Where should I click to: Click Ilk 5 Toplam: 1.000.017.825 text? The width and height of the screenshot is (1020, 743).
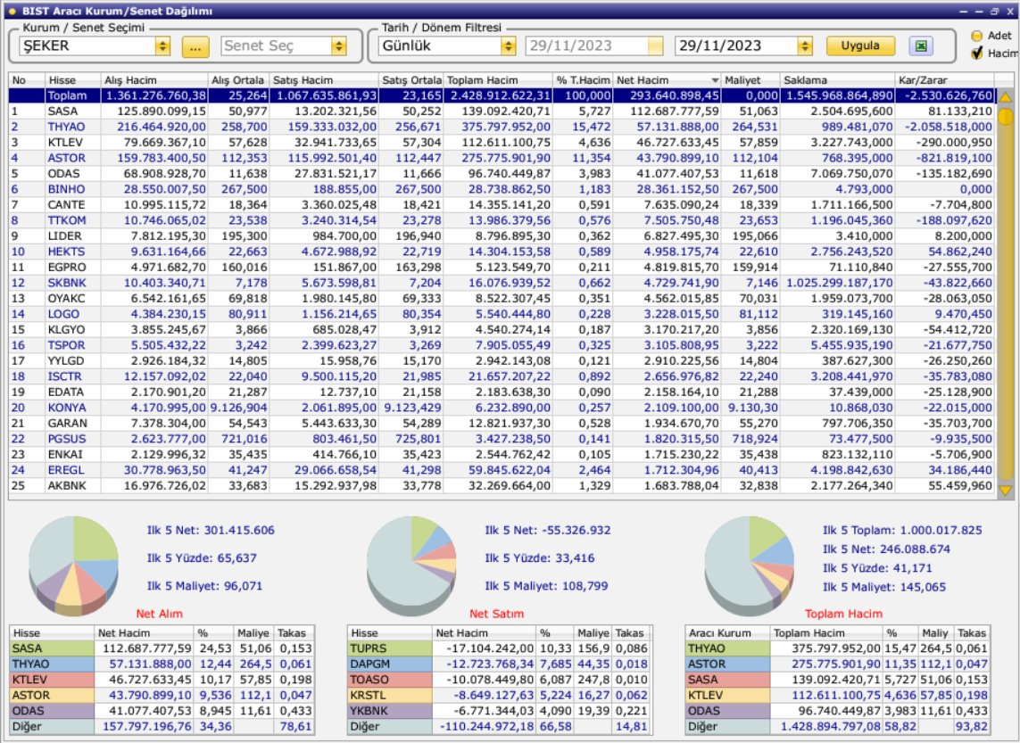click(x=902, y=531)
